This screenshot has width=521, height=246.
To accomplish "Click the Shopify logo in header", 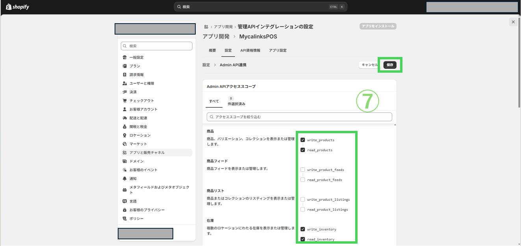I will 17,7.
